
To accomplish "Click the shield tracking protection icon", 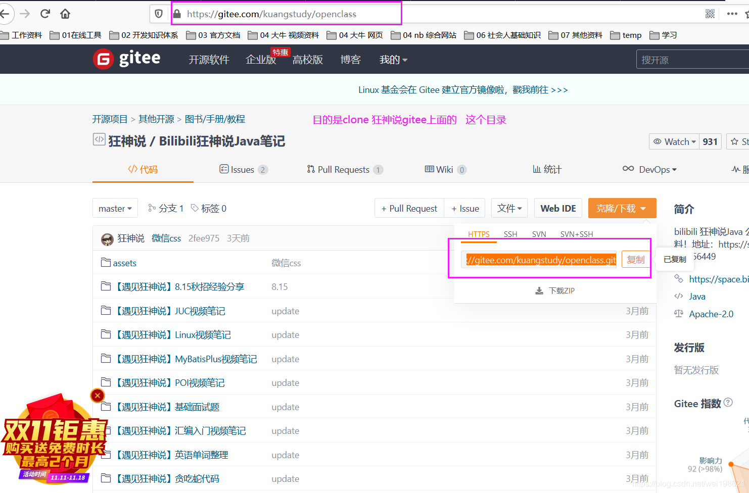I will coord(159,14).
